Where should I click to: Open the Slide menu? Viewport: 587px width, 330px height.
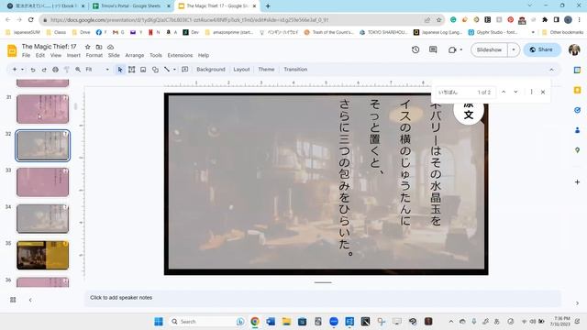pyautogui.click(x=114, y=55)
